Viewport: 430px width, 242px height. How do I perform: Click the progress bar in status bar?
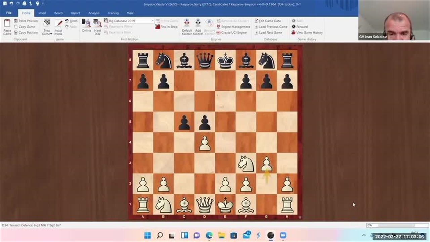[395, 225]
